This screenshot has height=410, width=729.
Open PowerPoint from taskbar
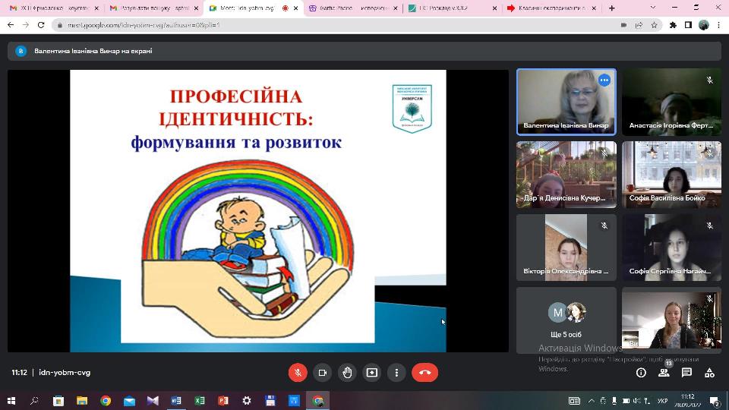[223, 401]
